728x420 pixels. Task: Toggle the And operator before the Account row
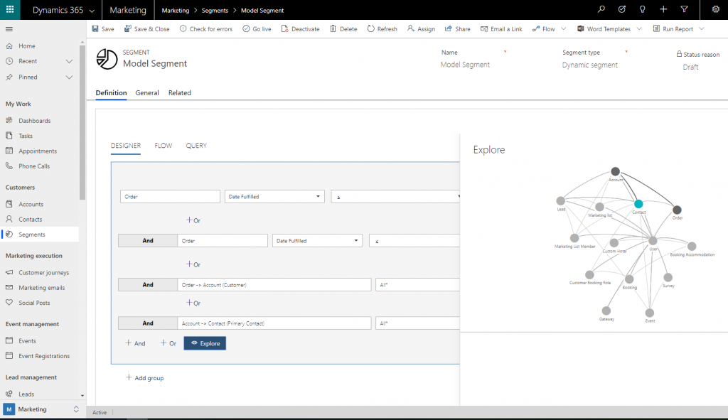coord(147,284)
